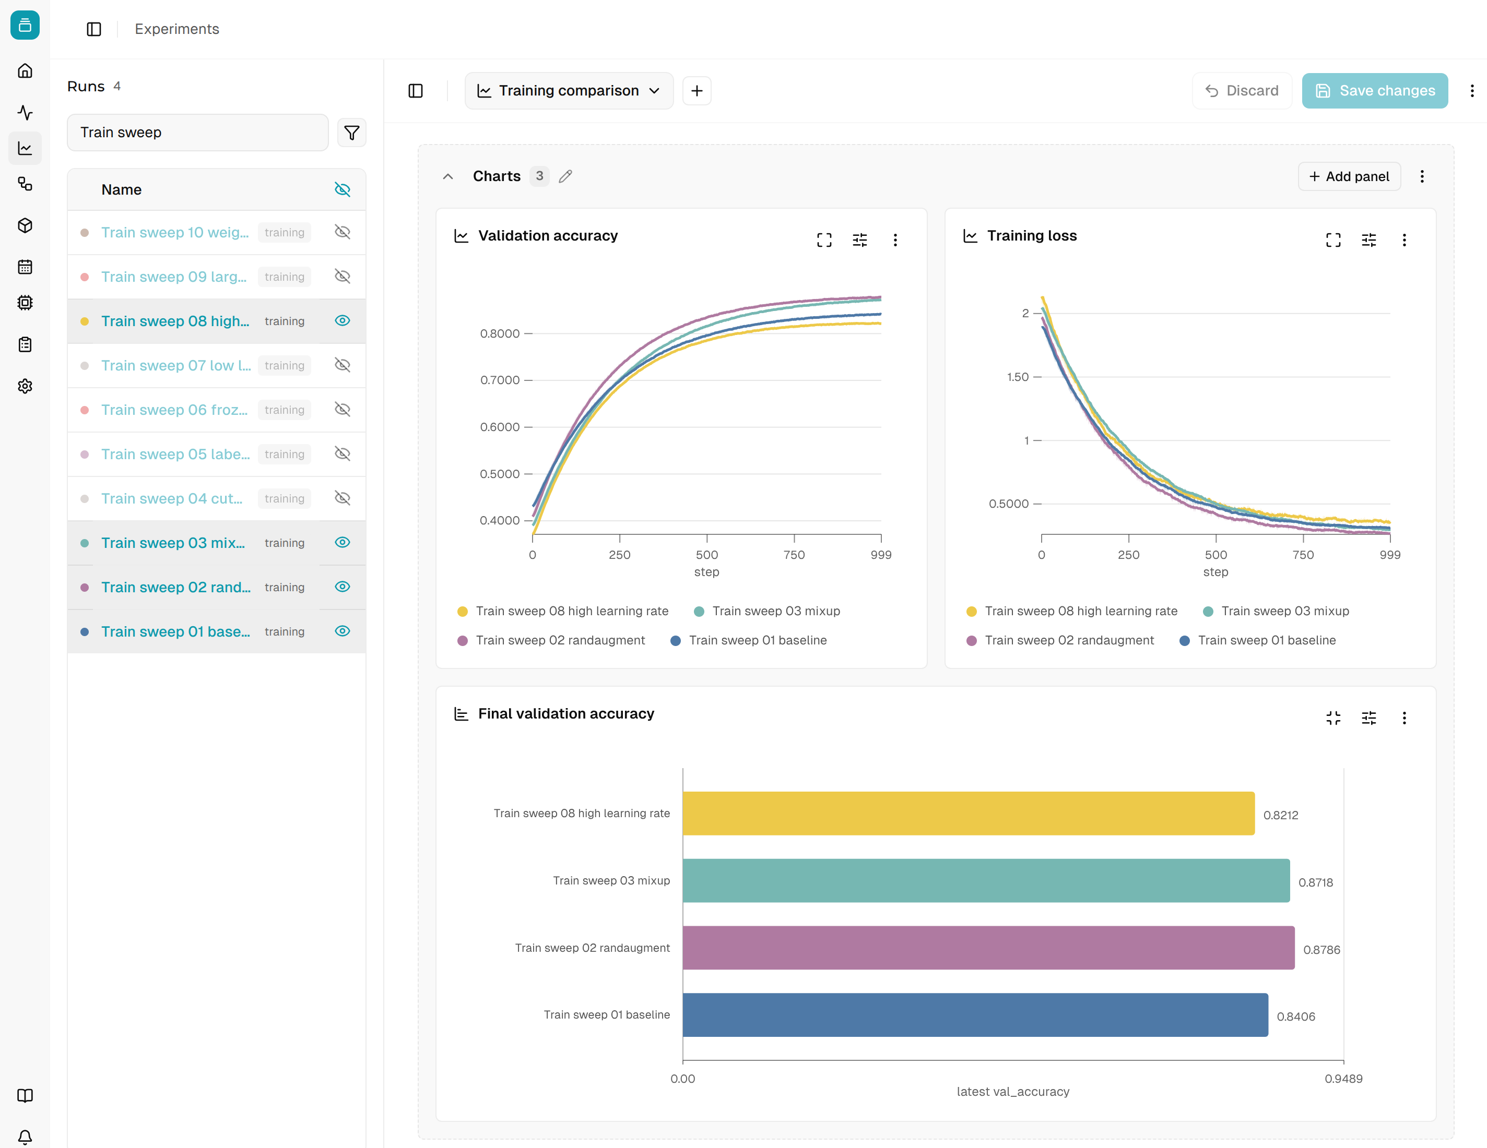The width and height of the screenshot is (1487, 1148).
Task: Show Train sweep 10 run in charts
Action: pos(343,232)
